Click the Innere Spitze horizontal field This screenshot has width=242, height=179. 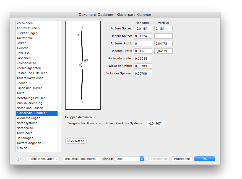(x=143, y=36)
